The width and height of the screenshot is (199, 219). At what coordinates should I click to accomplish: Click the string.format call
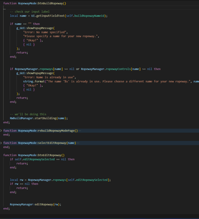coord(34,81)
